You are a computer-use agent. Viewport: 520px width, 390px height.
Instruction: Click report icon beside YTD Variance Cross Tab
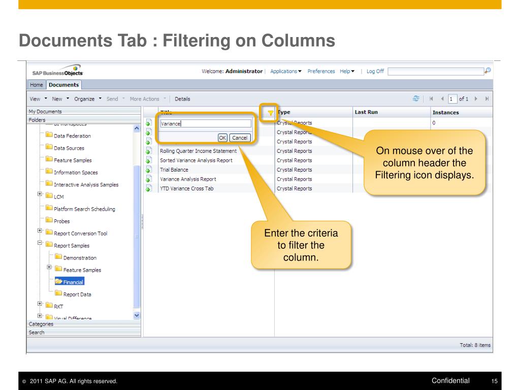149,188
